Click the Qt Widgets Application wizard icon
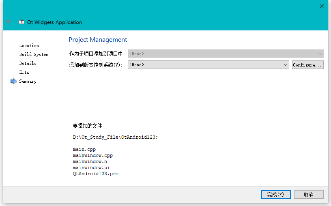Image resolution: width=331 pixels, height=206 pixels. [21, 22]
